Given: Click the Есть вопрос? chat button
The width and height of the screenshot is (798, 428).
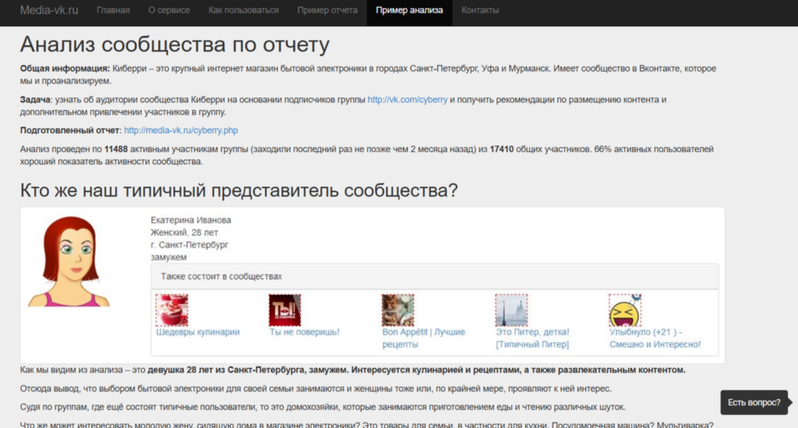Looking at the screenshot, I should (754, 402).
